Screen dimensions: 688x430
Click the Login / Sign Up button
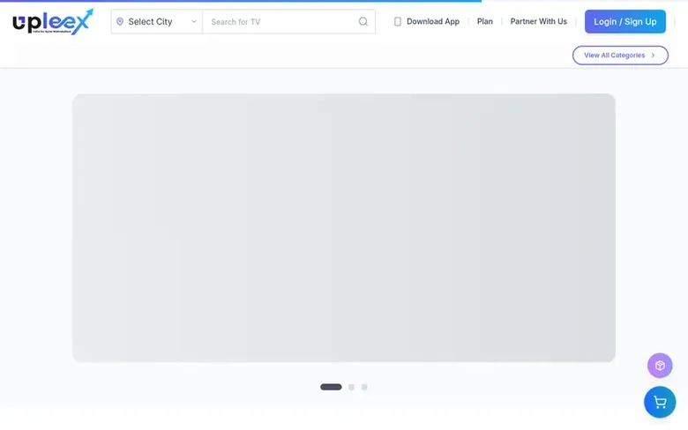pos(624,21)
